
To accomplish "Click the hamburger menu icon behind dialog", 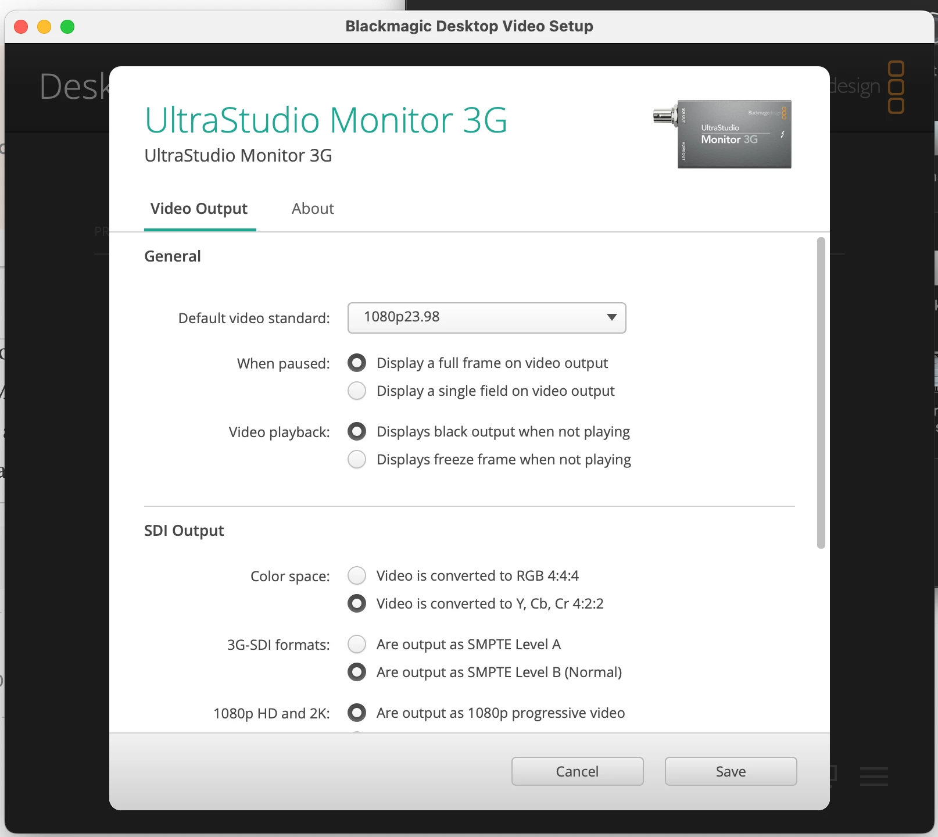I will pyautogui.click(x=874, y=777).
